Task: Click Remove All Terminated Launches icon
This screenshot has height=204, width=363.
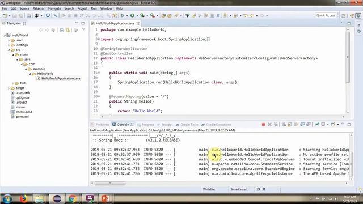Action: pyautogui.click(x=276, y=125)
